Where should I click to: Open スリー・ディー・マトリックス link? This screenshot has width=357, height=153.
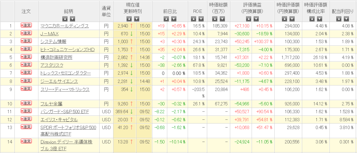coord(65,89)
